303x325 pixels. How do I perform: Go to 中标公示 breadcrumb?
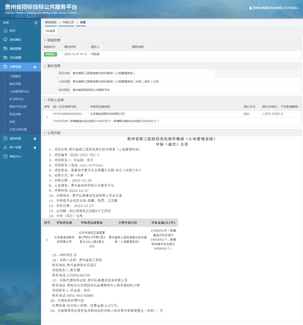click(x=68, y=22)
